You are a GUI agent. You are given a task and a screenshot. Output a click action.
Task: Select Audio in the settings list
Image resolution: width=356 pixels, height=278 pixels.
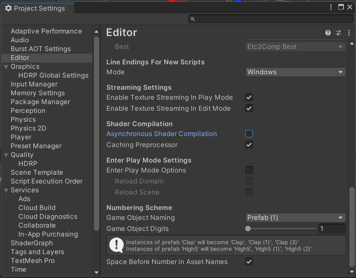20,40
